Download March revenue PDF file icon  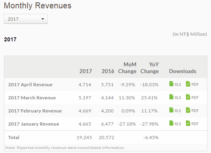(188, 97)
